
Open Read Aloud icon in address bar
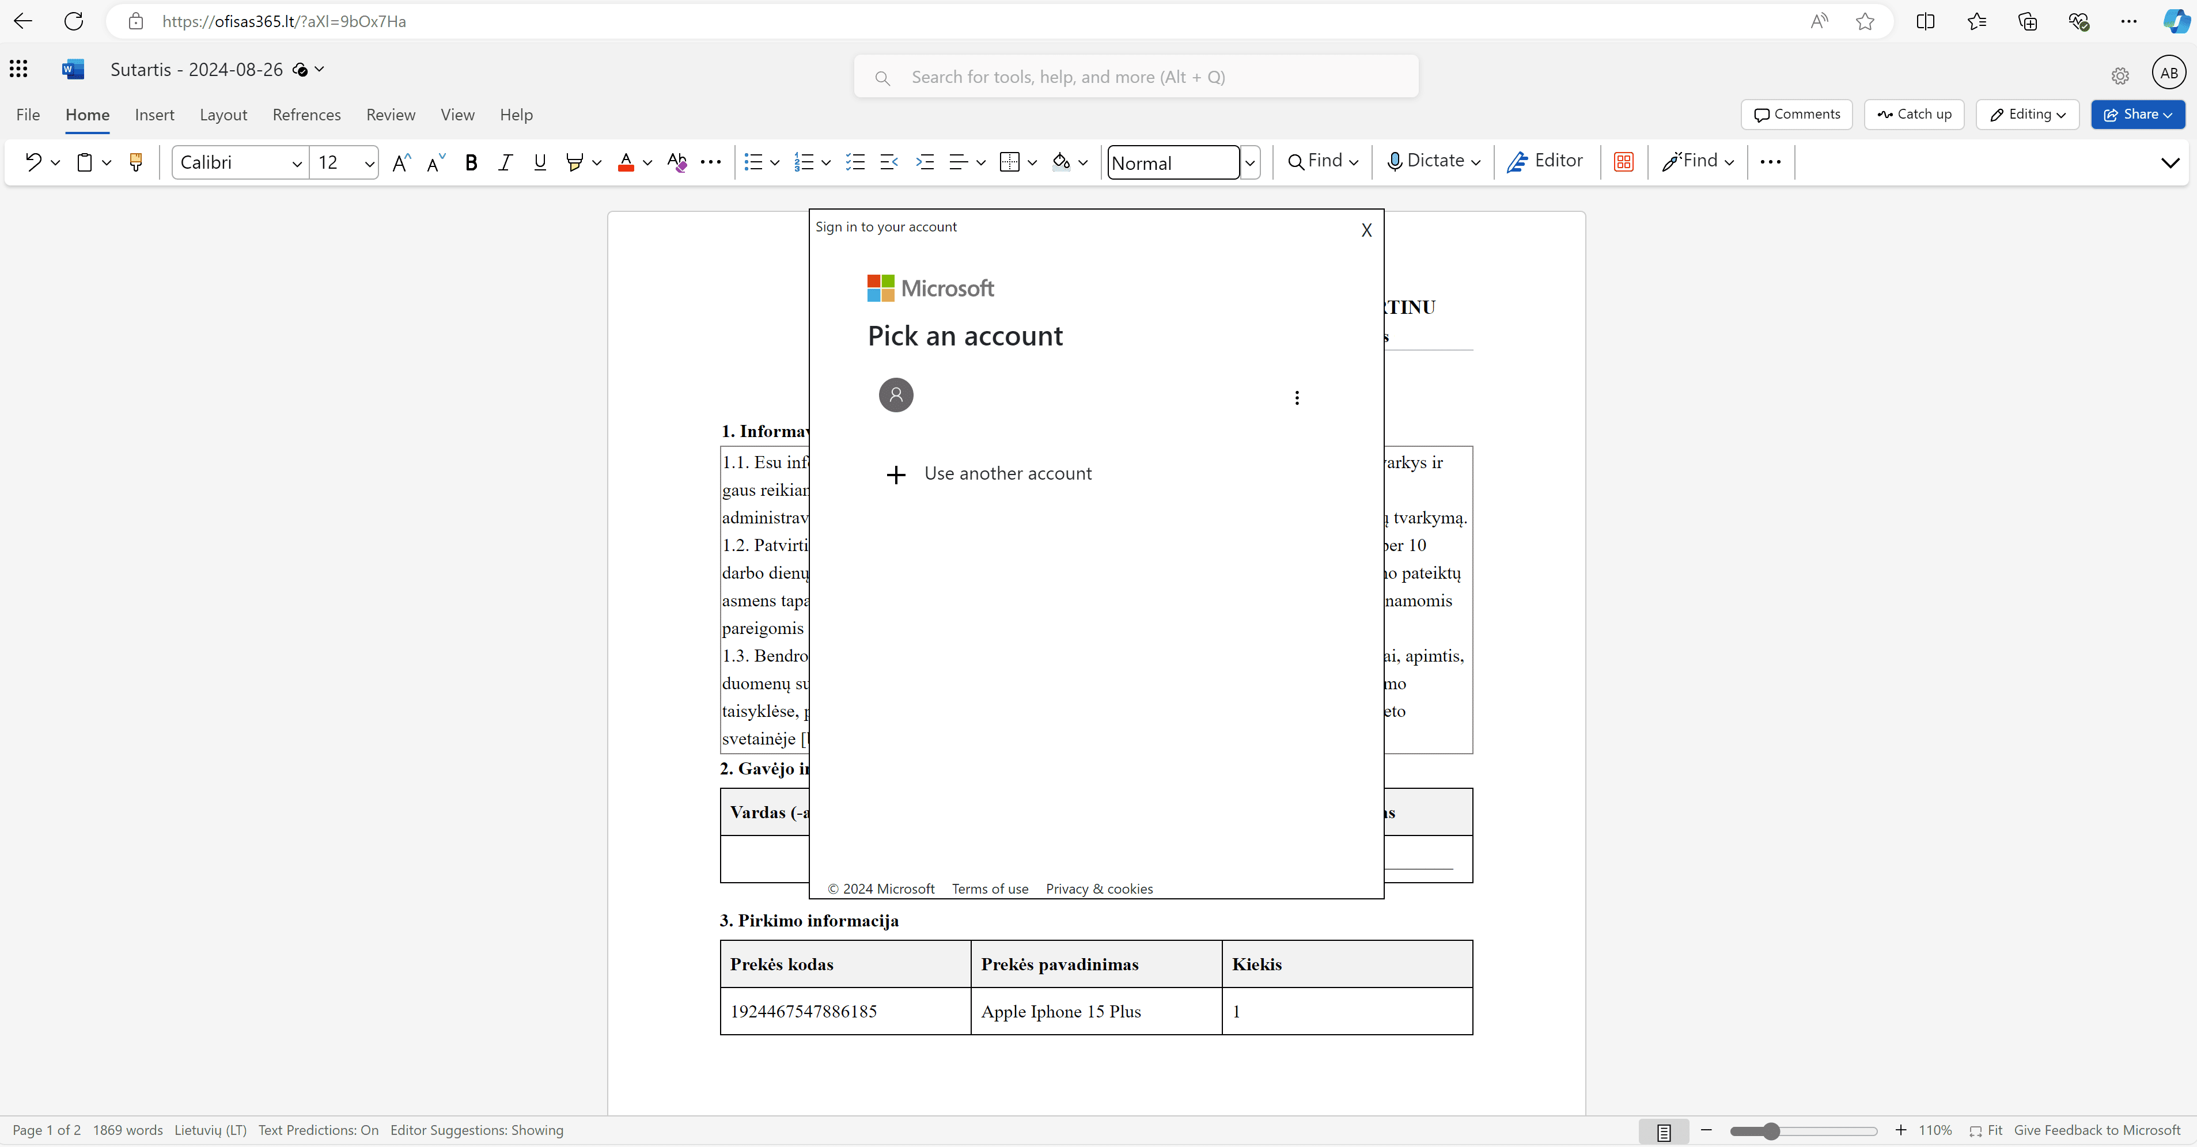pos(1819,21)
